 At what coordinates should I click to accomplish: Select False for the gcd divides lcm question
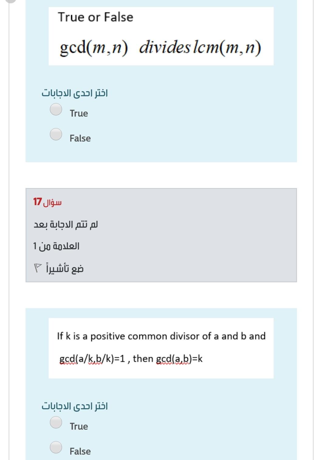click(x=56, y=134)
